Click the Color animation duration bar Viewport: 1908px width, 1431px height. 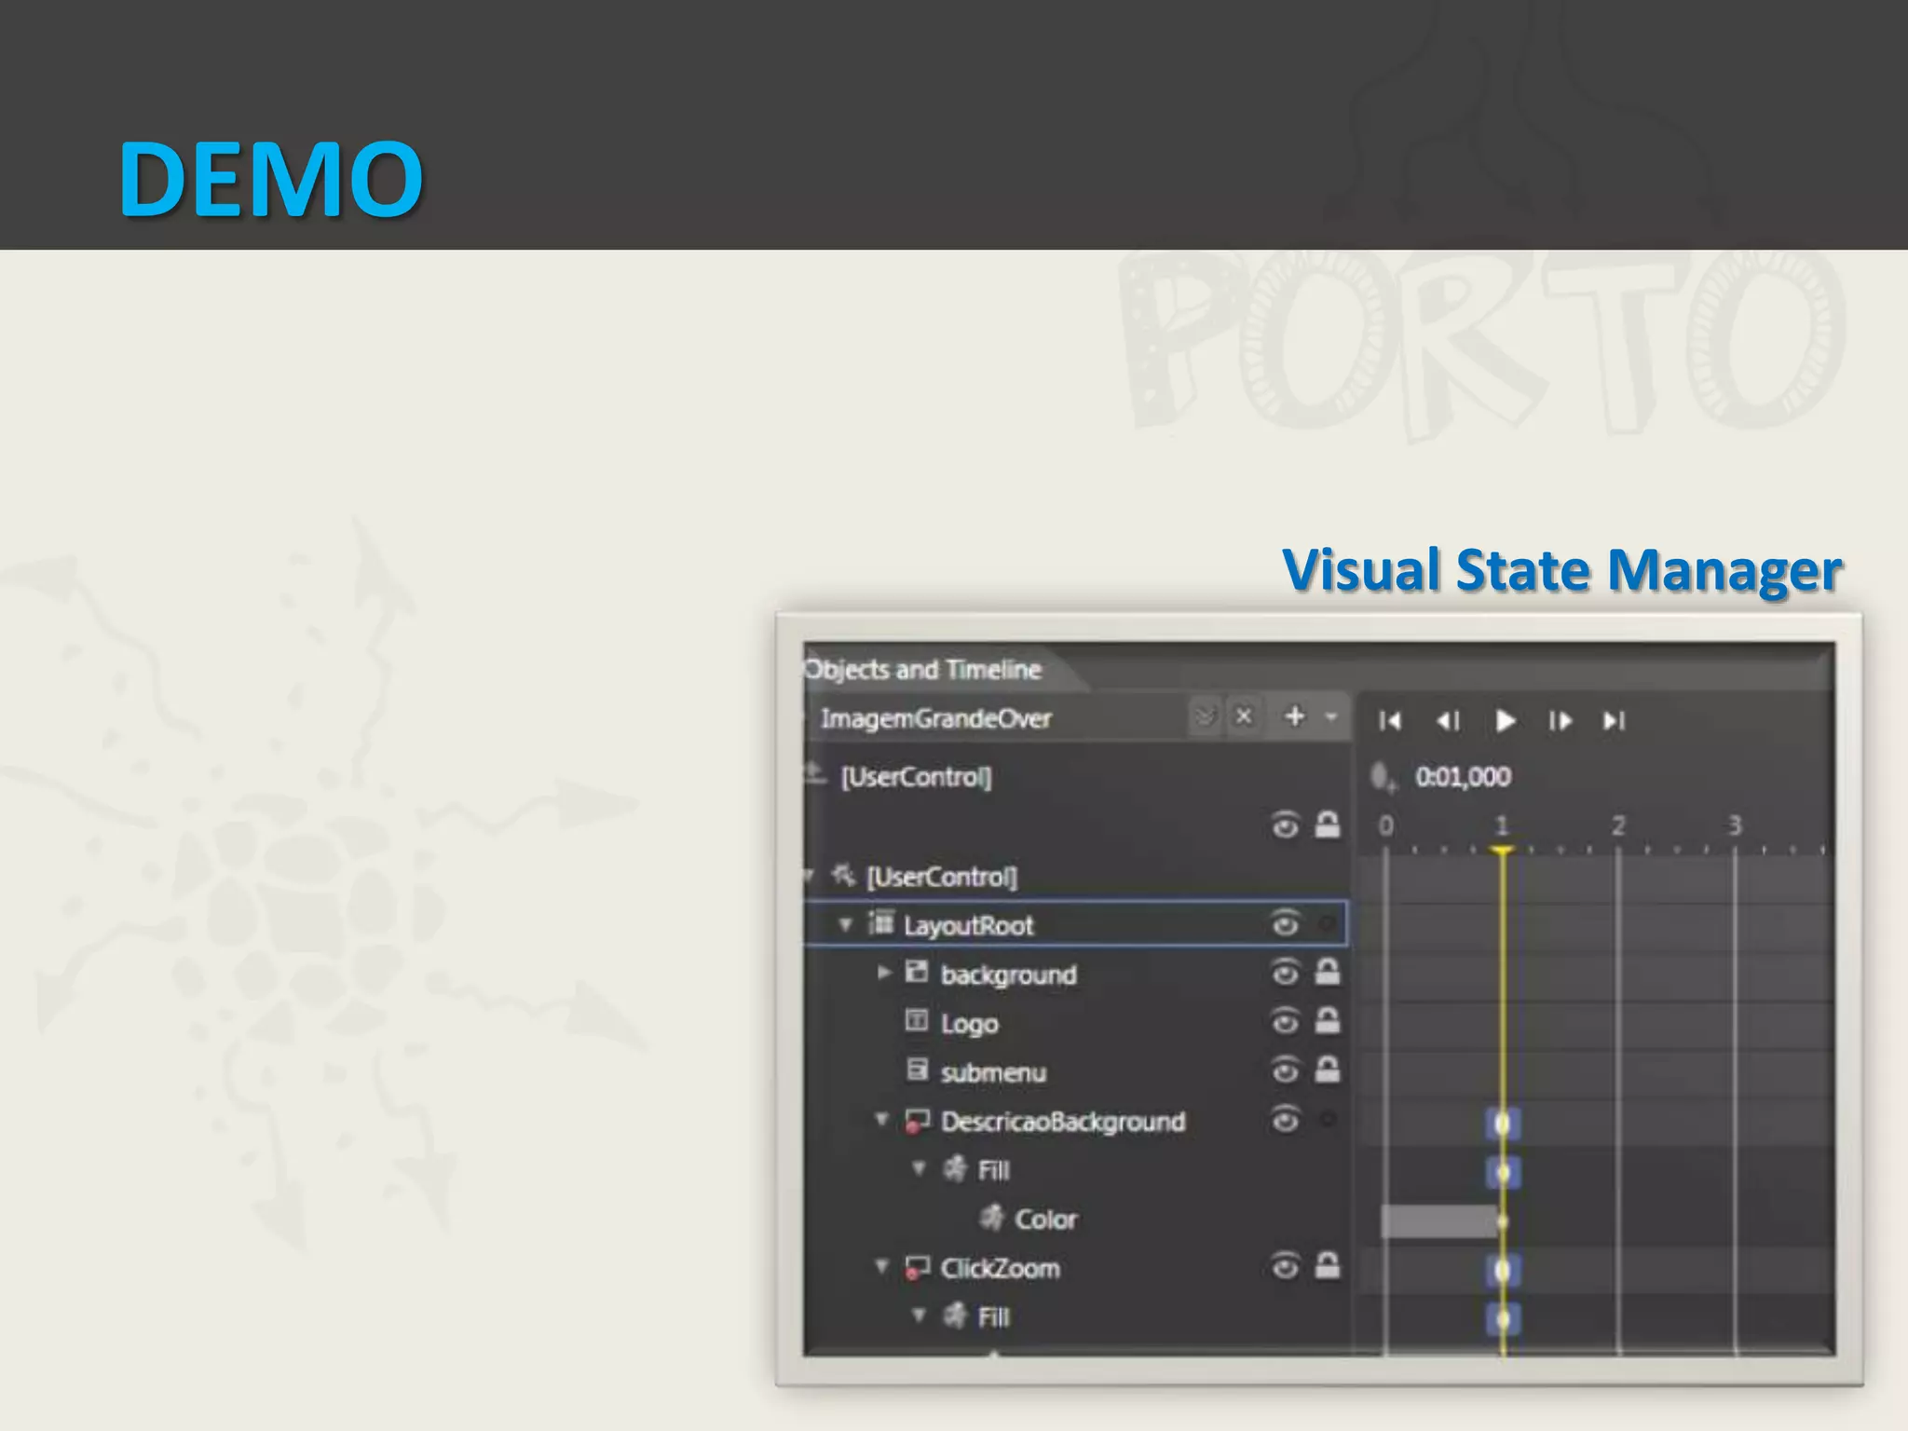coord(1440,1221)
